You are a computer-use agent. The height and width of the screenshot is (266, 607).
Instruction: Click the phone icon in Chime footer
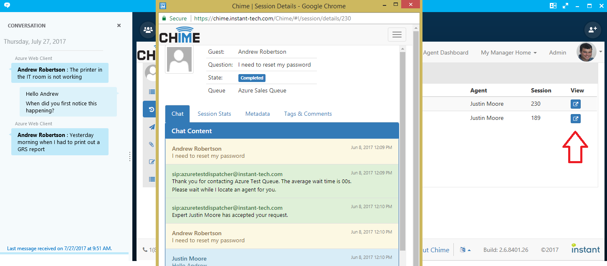pos(145,250)
